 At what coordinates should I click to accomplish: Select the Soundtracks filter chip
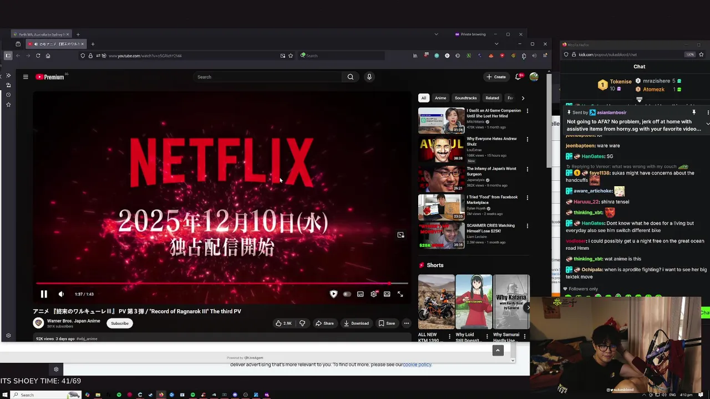[x=466, y=98]
